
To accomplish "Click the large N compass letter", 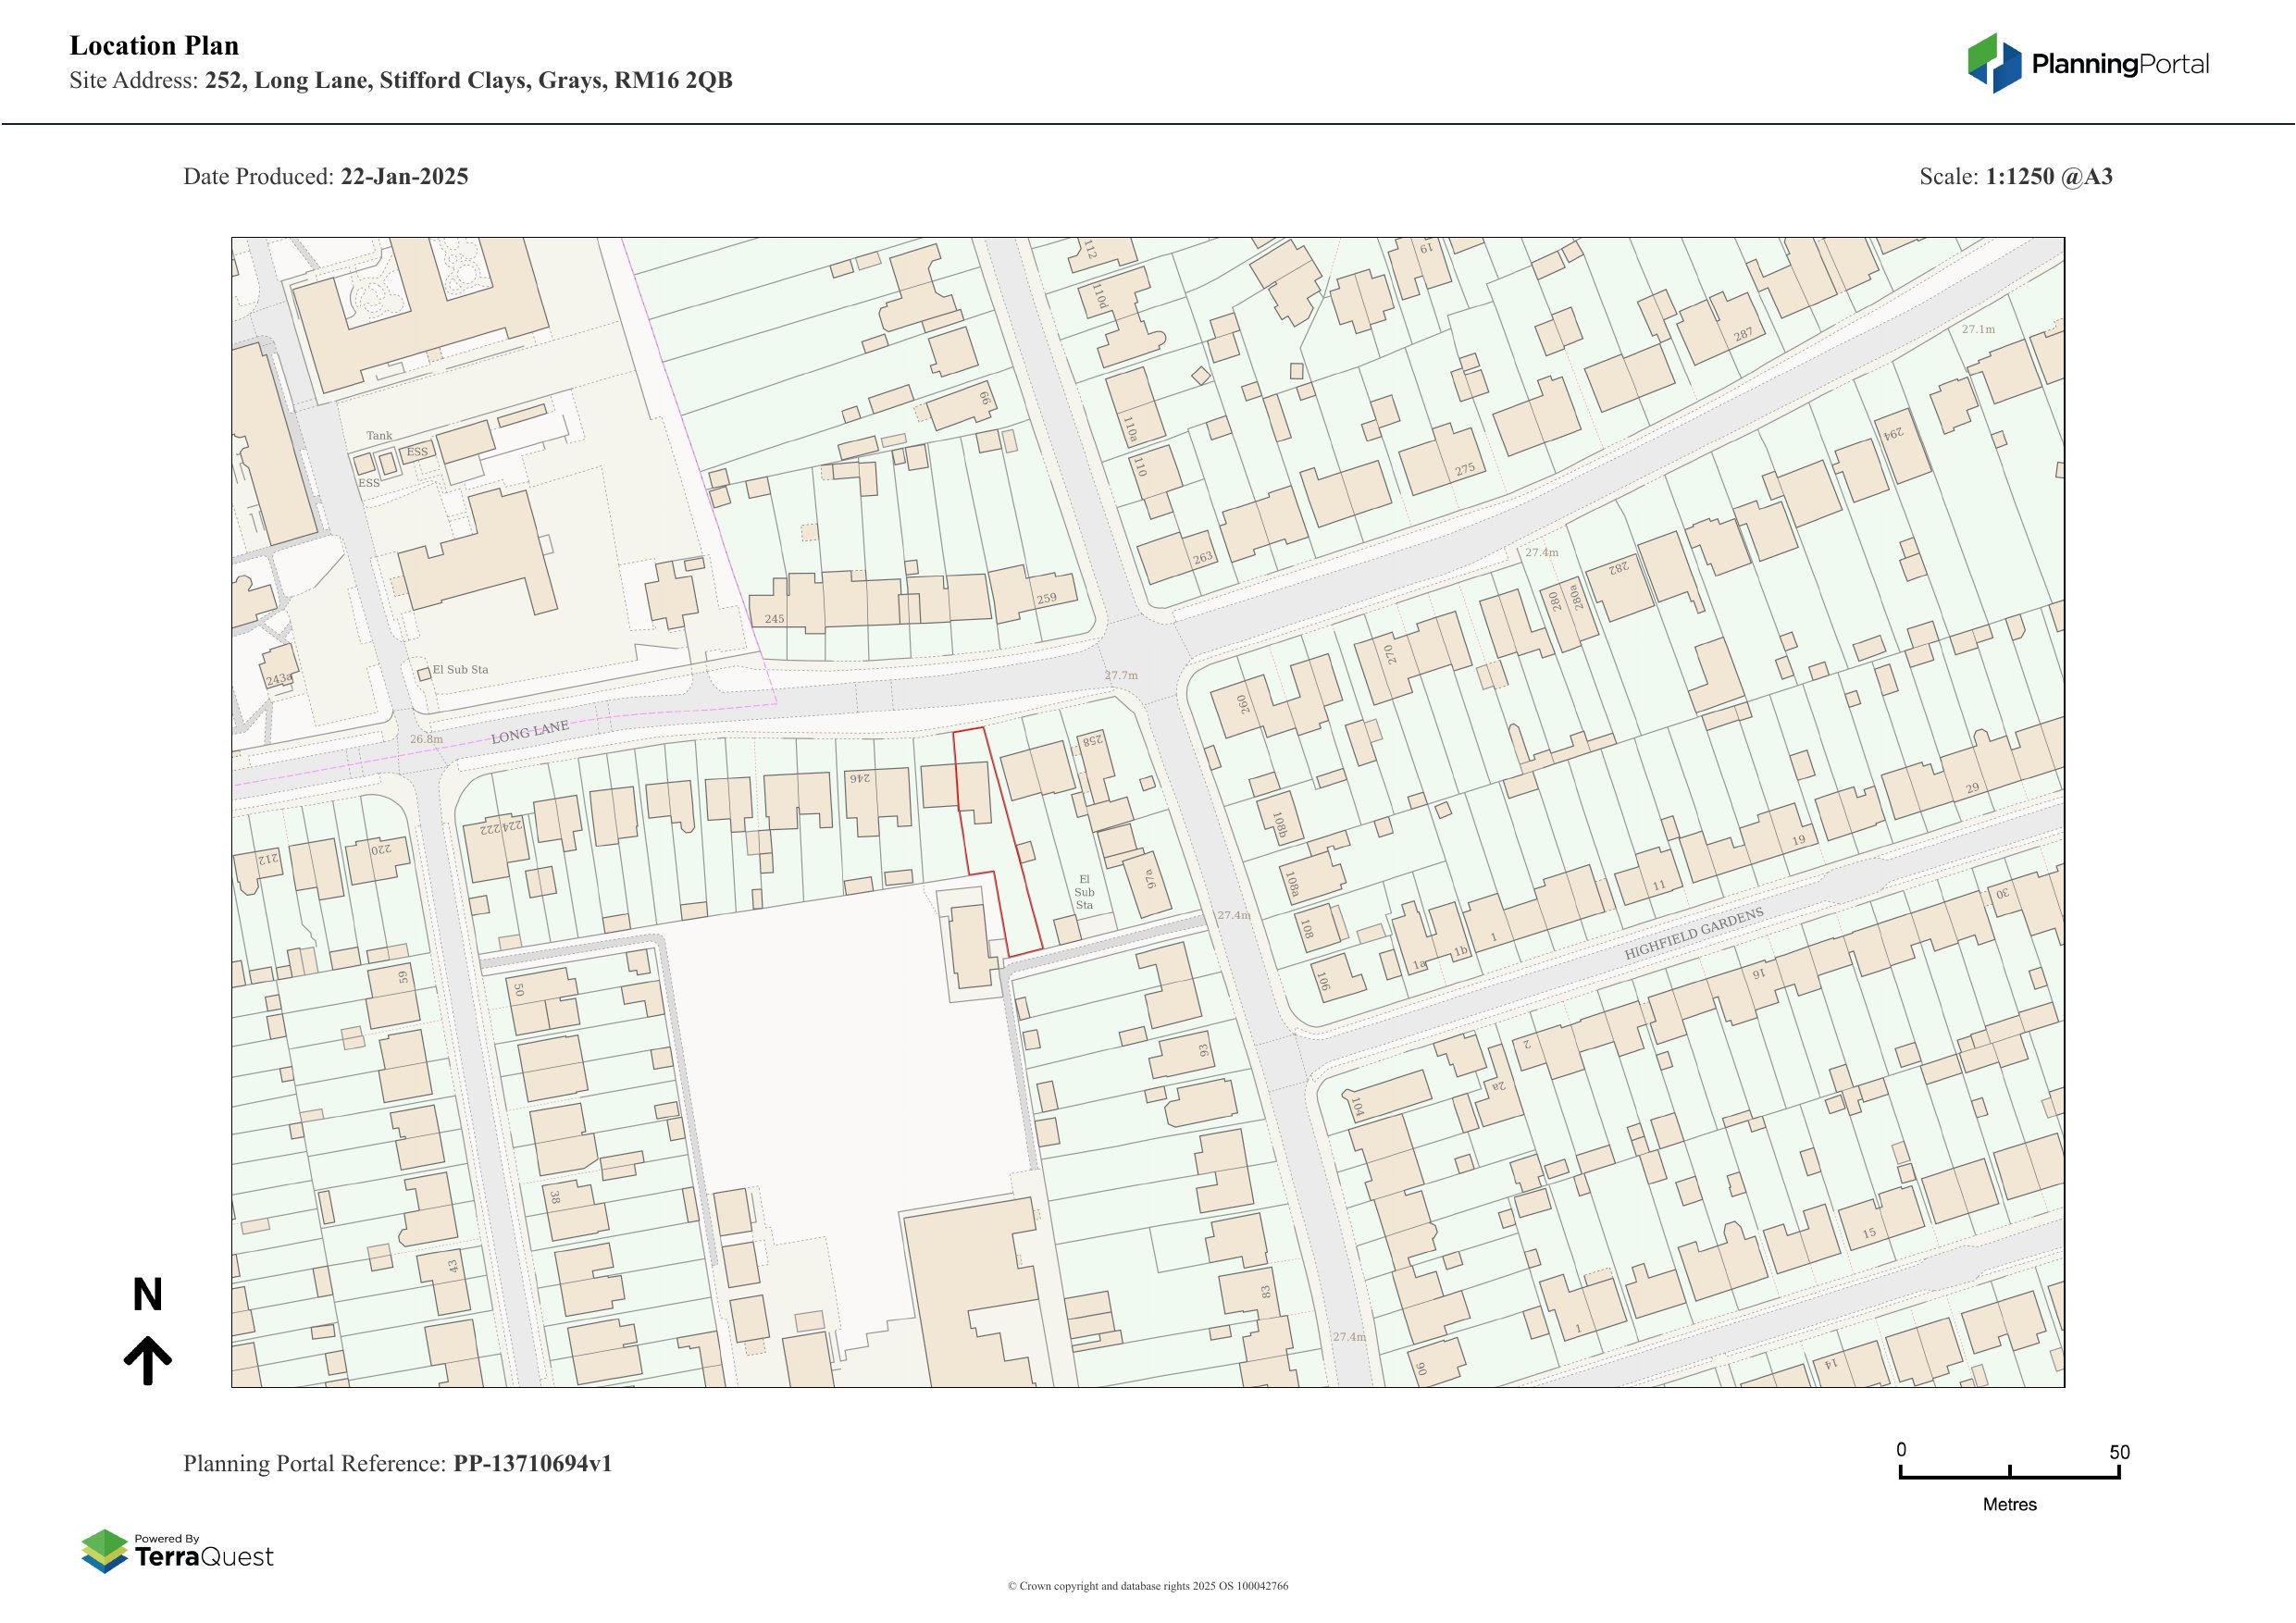I will 147,1295.
